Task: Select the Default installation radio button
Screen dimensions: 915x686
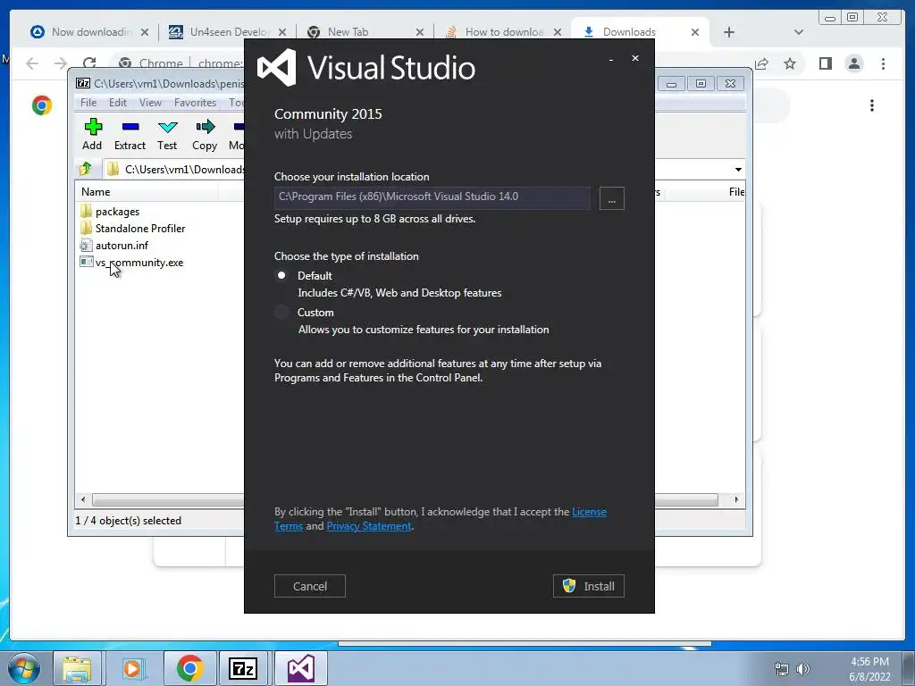Action: [281, 275]
